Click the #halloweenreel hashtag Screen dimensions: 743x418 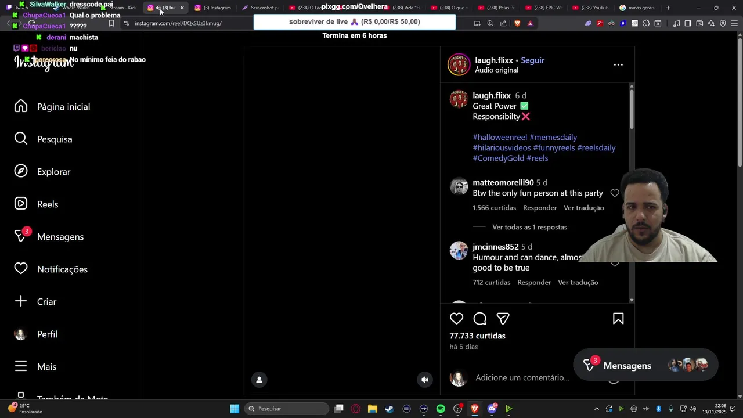500,138
